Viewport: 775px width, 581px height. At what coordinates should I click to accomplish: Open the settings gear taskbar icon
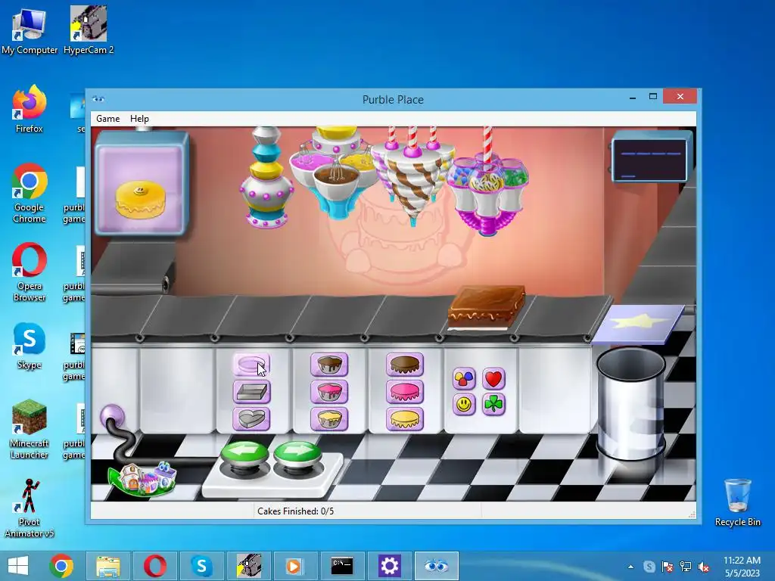point(389,566)
